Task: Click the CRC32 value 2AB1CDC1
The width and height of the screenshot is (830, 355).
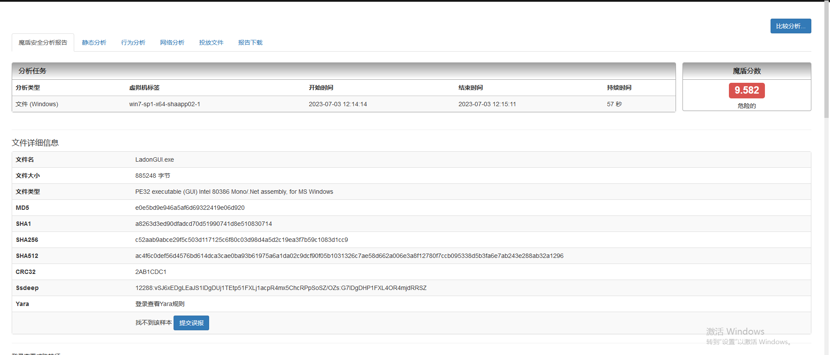Action: coord(151,272)
